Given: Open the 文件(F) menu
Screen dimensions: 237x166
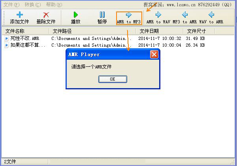Looking at the screenshot, I should 11,5.
